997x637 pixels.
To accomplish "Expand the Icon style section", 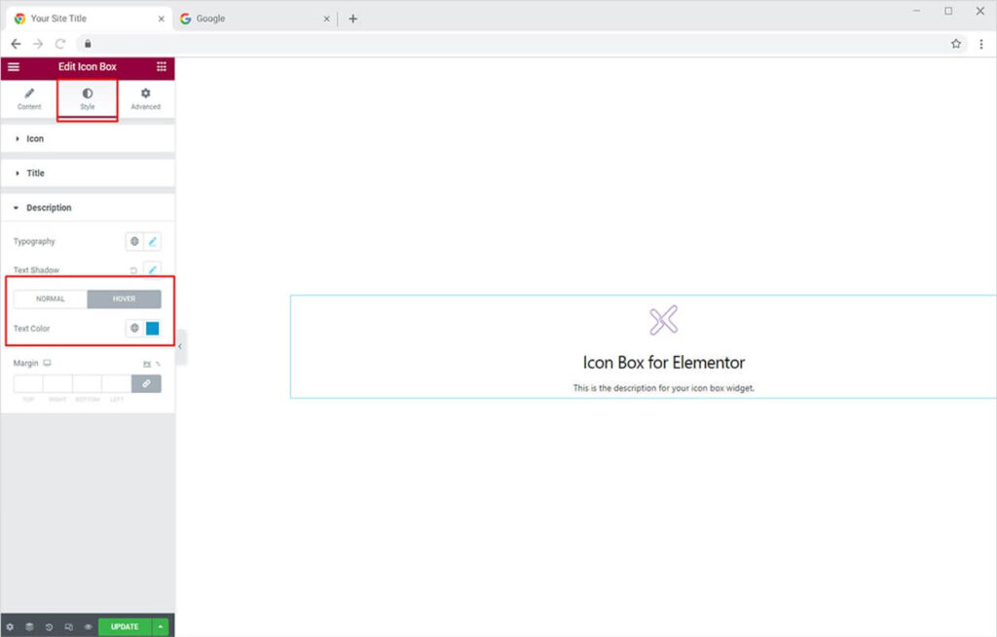I will (x=35, y=139).
